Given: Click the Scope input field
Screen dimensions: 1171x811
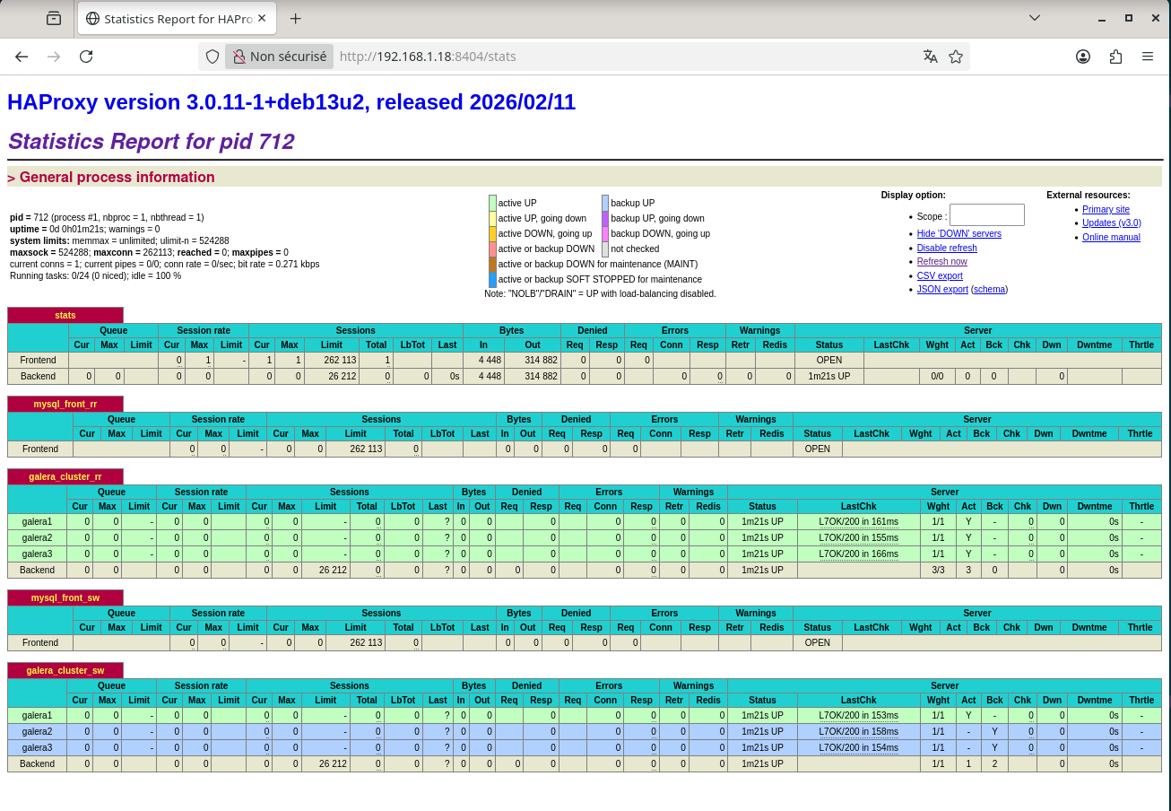Looking at the screenshot, I should coord(986,214).
